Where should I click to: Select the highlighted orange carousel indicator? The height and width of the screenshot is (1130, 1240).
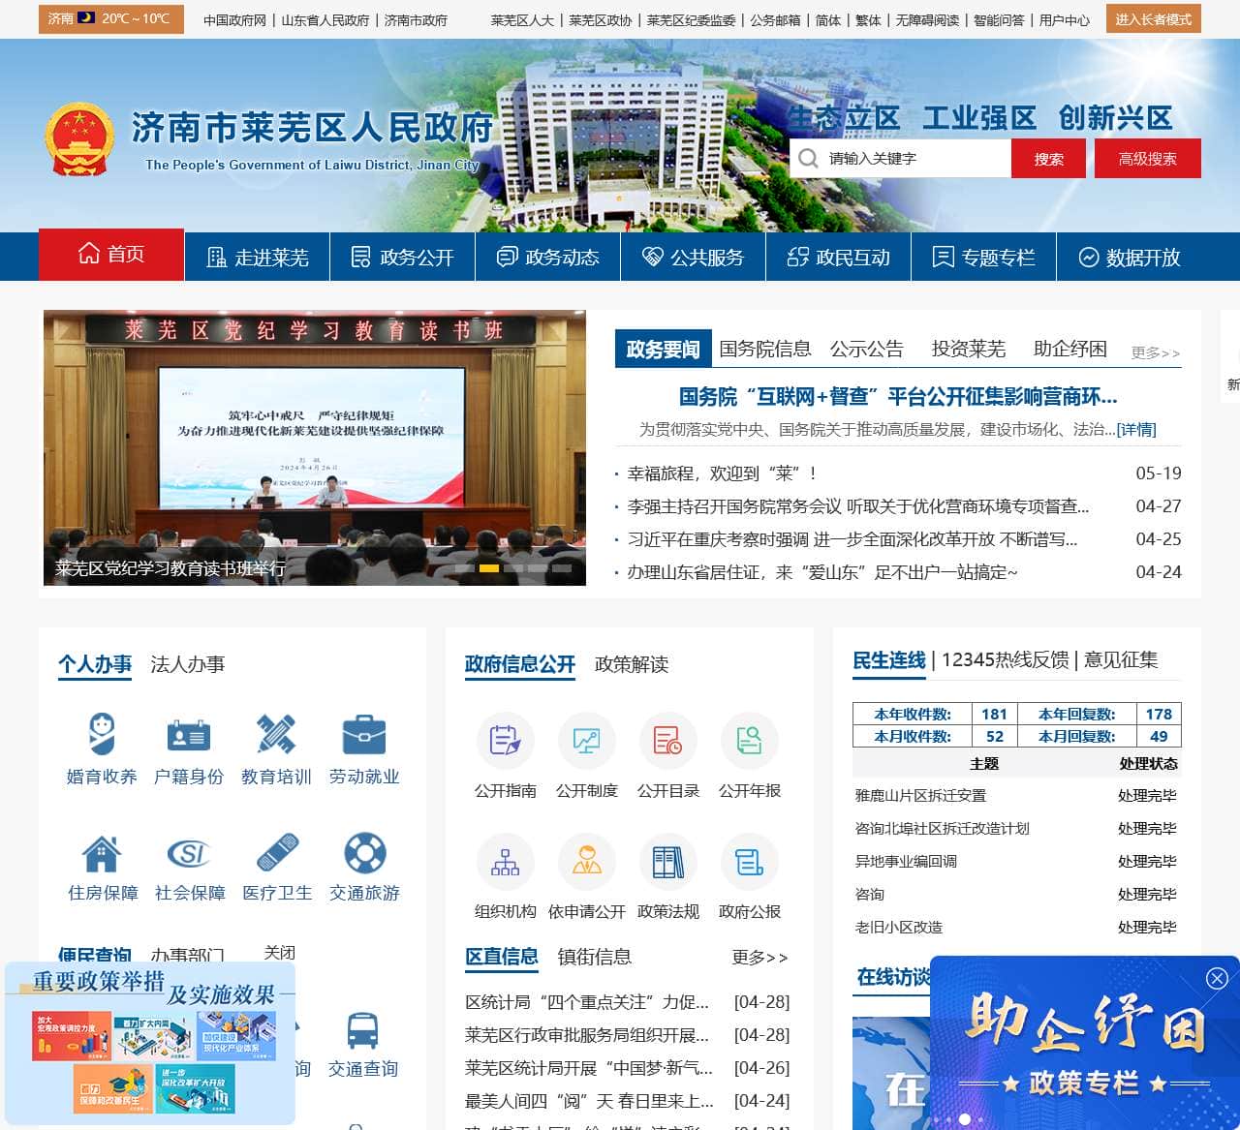pyautogui.click(x=489, y=568)
